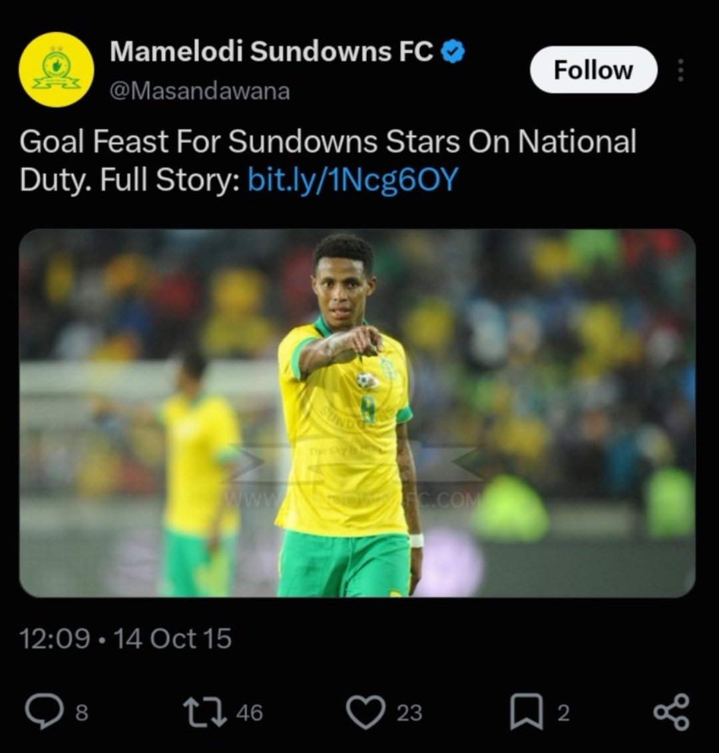Like the post with the heart icon

(365, 712)
